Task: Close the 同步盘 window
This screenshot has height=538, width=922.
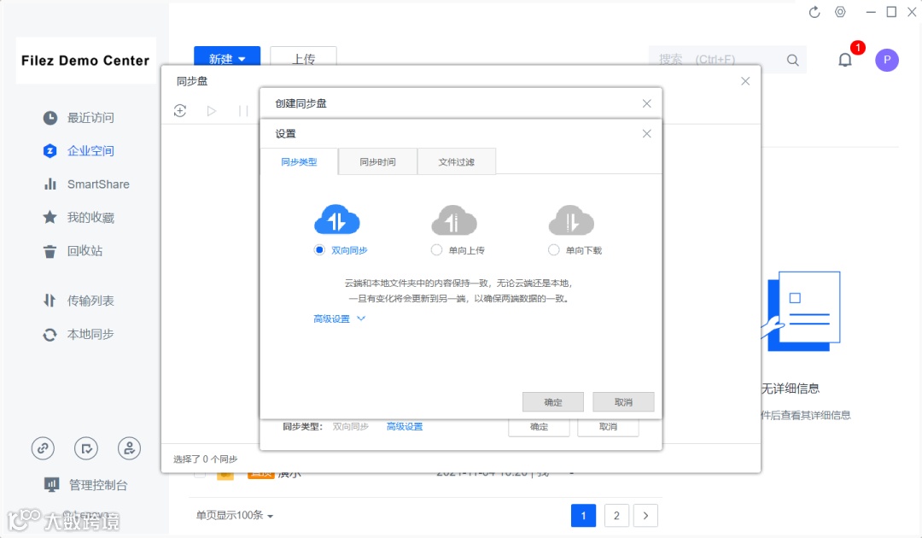Action: (x=745, y=81)
